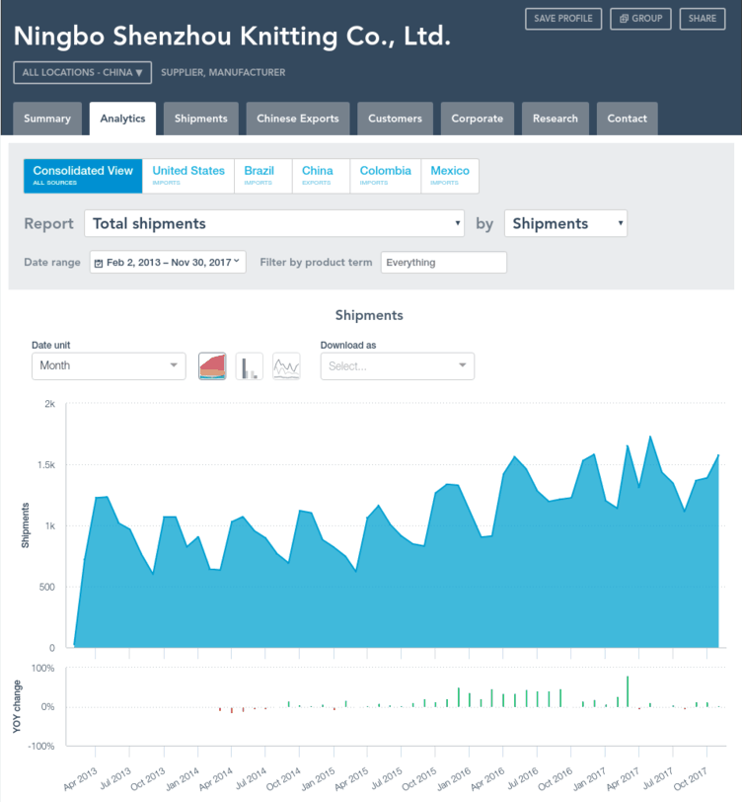Go to the Shipments tab

point(201,119)
